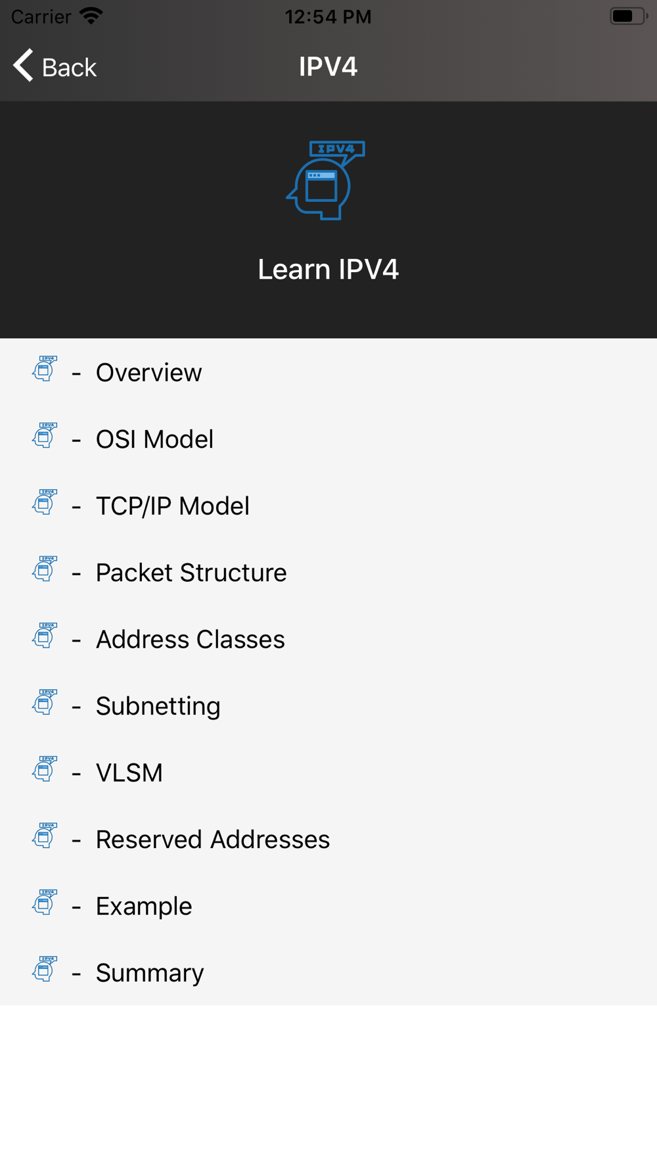Image resolution: width=657 pixels, height=1169 pixels.
Task: Tap the icon beside VLSM
Action: coord(45,769)
